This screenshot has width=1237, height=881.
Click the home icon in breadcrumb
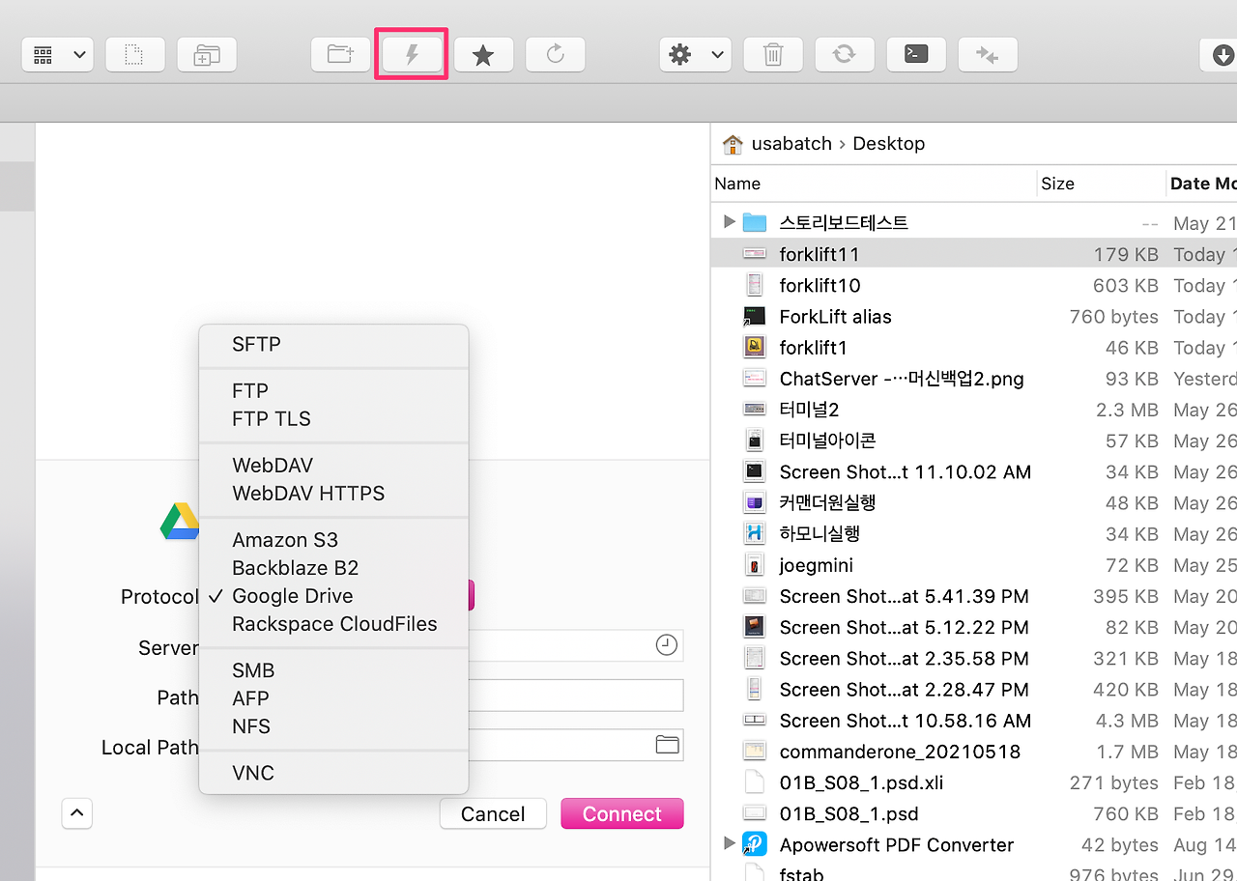(x=733, y=143)
